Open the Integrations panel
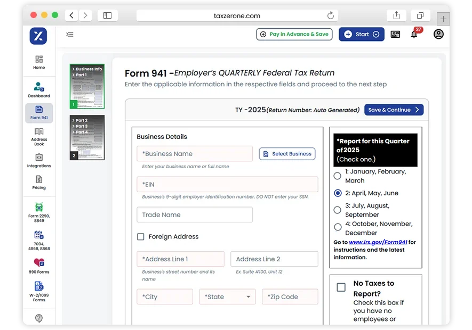This screenshot has width=472, height=330. tap(38, 161)
